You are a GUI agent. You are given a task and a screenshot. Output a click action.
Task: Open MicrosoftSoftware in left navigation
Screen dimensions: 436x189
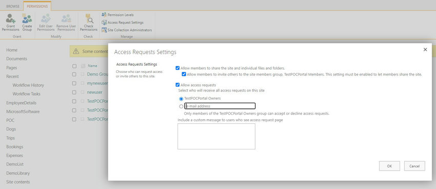[x=23, y=111]
